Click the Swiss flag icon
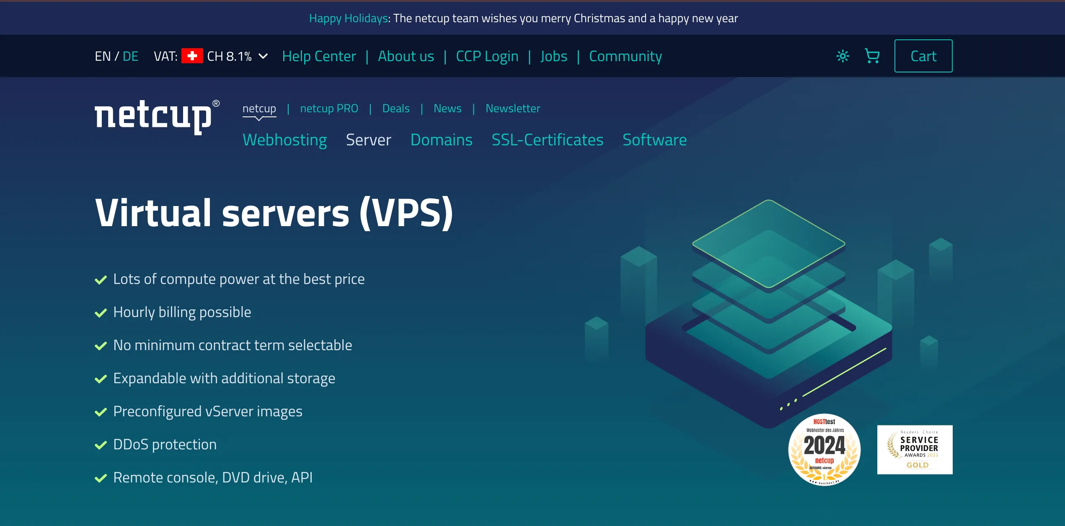 click(192, 56)
